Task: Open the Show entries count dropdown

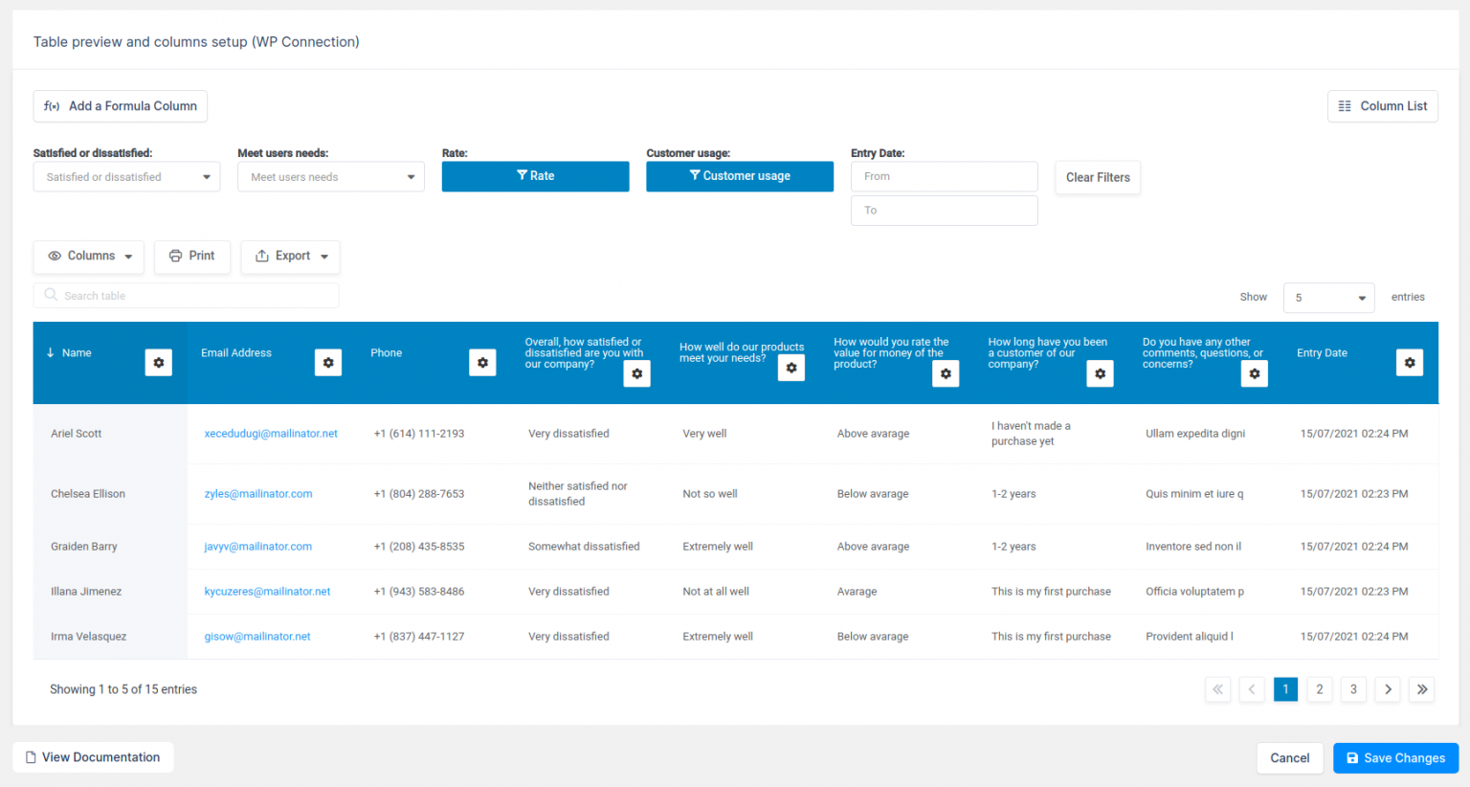Action: [1328, 298]
